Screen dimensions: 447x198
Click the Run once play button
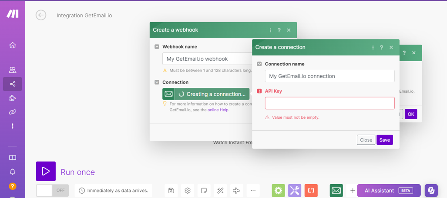pos(46,171)
